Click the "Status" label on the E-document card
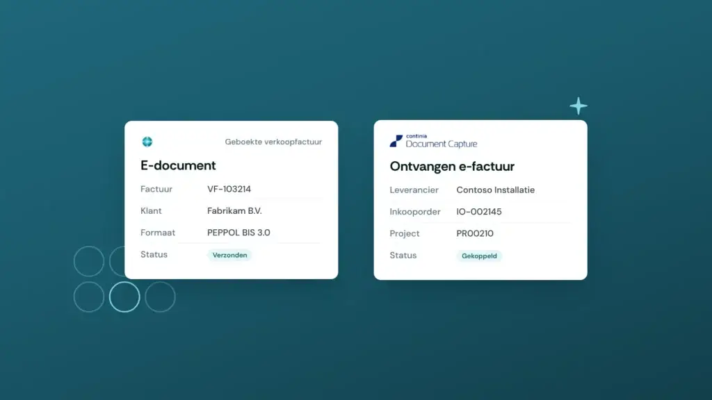Screen dimensions: 712x400 [x=154, y=254]
